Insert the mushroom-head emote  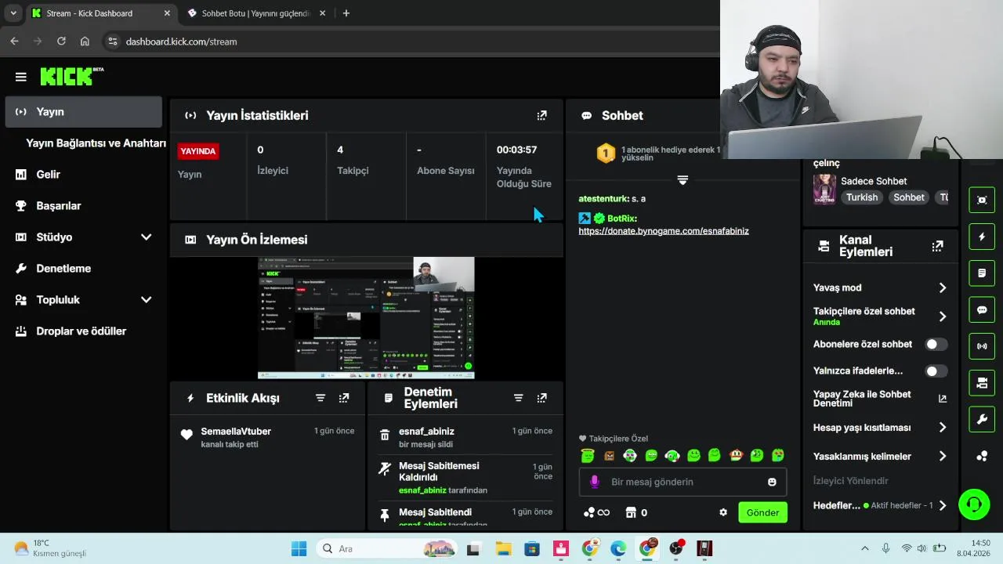(x=736, y=454)
